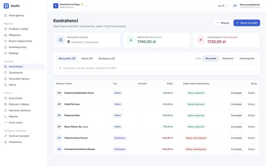Screen dimensions: 266x166
Task: Click the Kasa i bank wallet icon
Action: coord(6,98)
